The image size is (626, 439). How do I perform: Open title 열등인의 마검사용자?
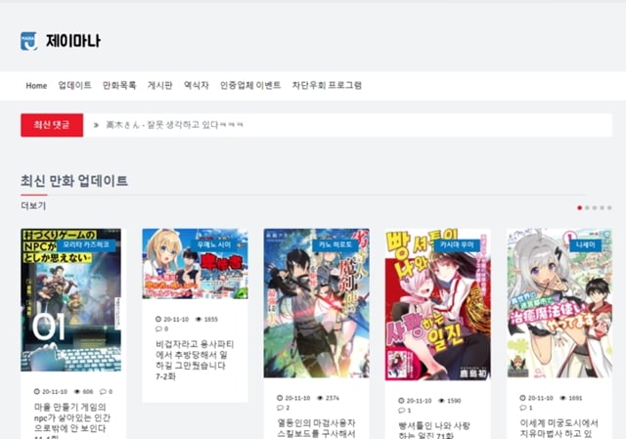(x=316, y=428)
